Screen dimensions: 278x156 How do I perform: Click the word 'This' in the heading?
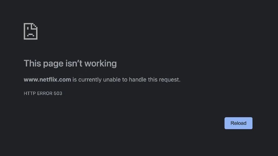pos(33,63)
